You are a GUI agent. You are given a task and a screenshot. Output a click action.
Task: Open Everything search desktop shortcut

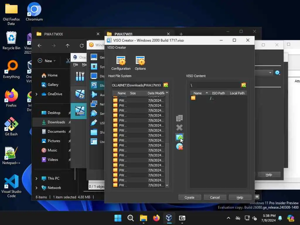pos(11,69)
